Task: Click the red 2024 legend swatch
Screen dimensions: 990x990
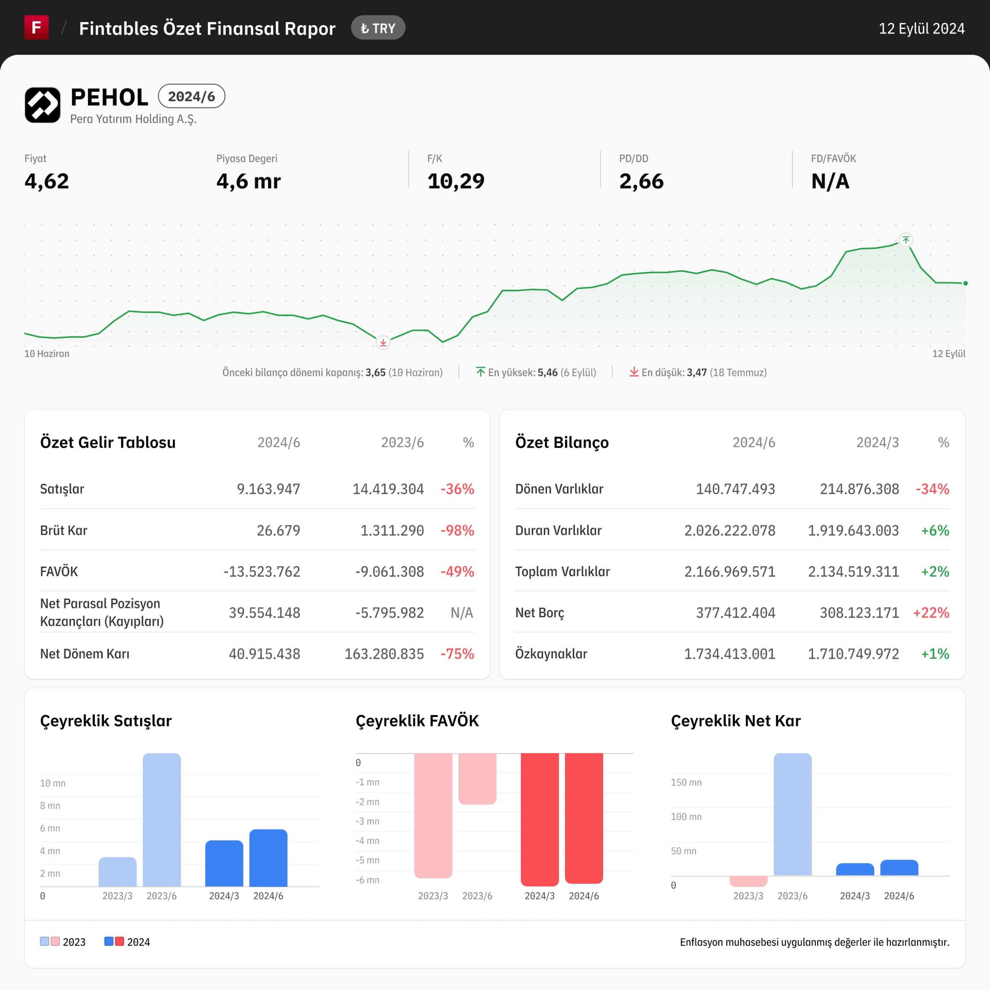Action: (119, 941)
